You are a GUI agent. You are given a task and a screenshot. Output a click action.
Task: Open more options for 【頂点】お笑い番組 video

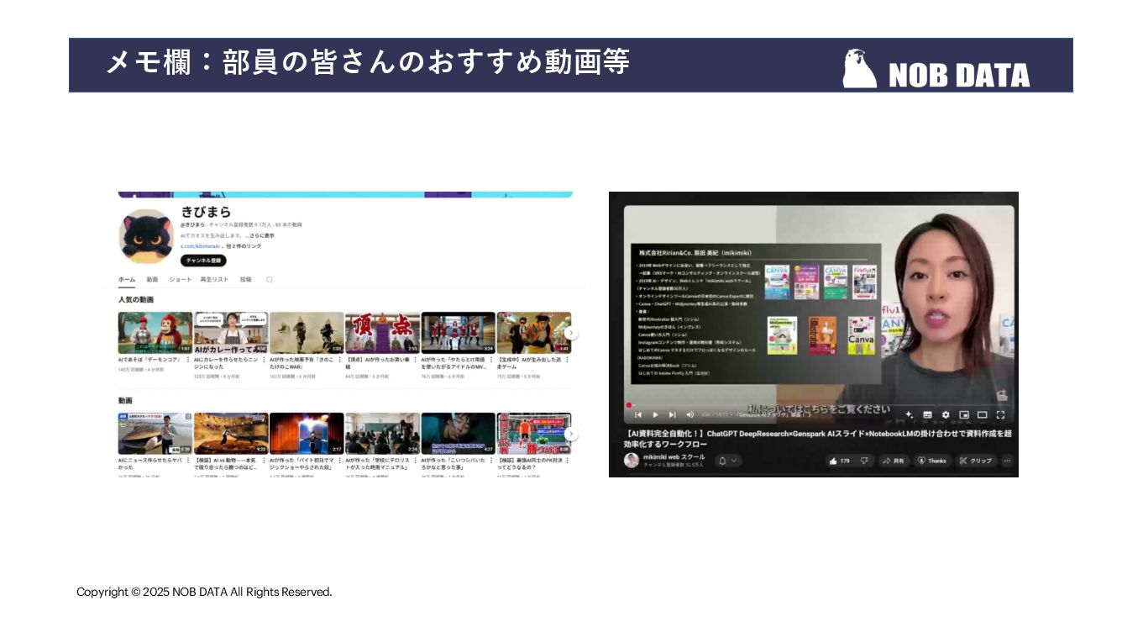(x=415, y=360)
